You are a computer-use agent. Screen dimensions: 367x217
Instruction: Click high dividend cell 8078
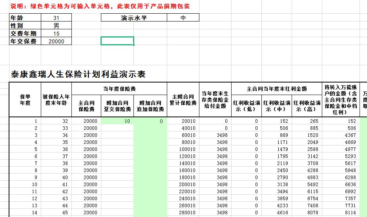[307, 212]
